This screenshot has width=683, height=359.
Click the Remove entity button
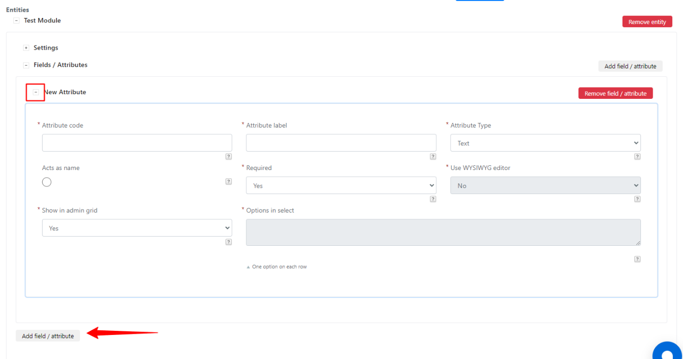[x=647, y=22]
